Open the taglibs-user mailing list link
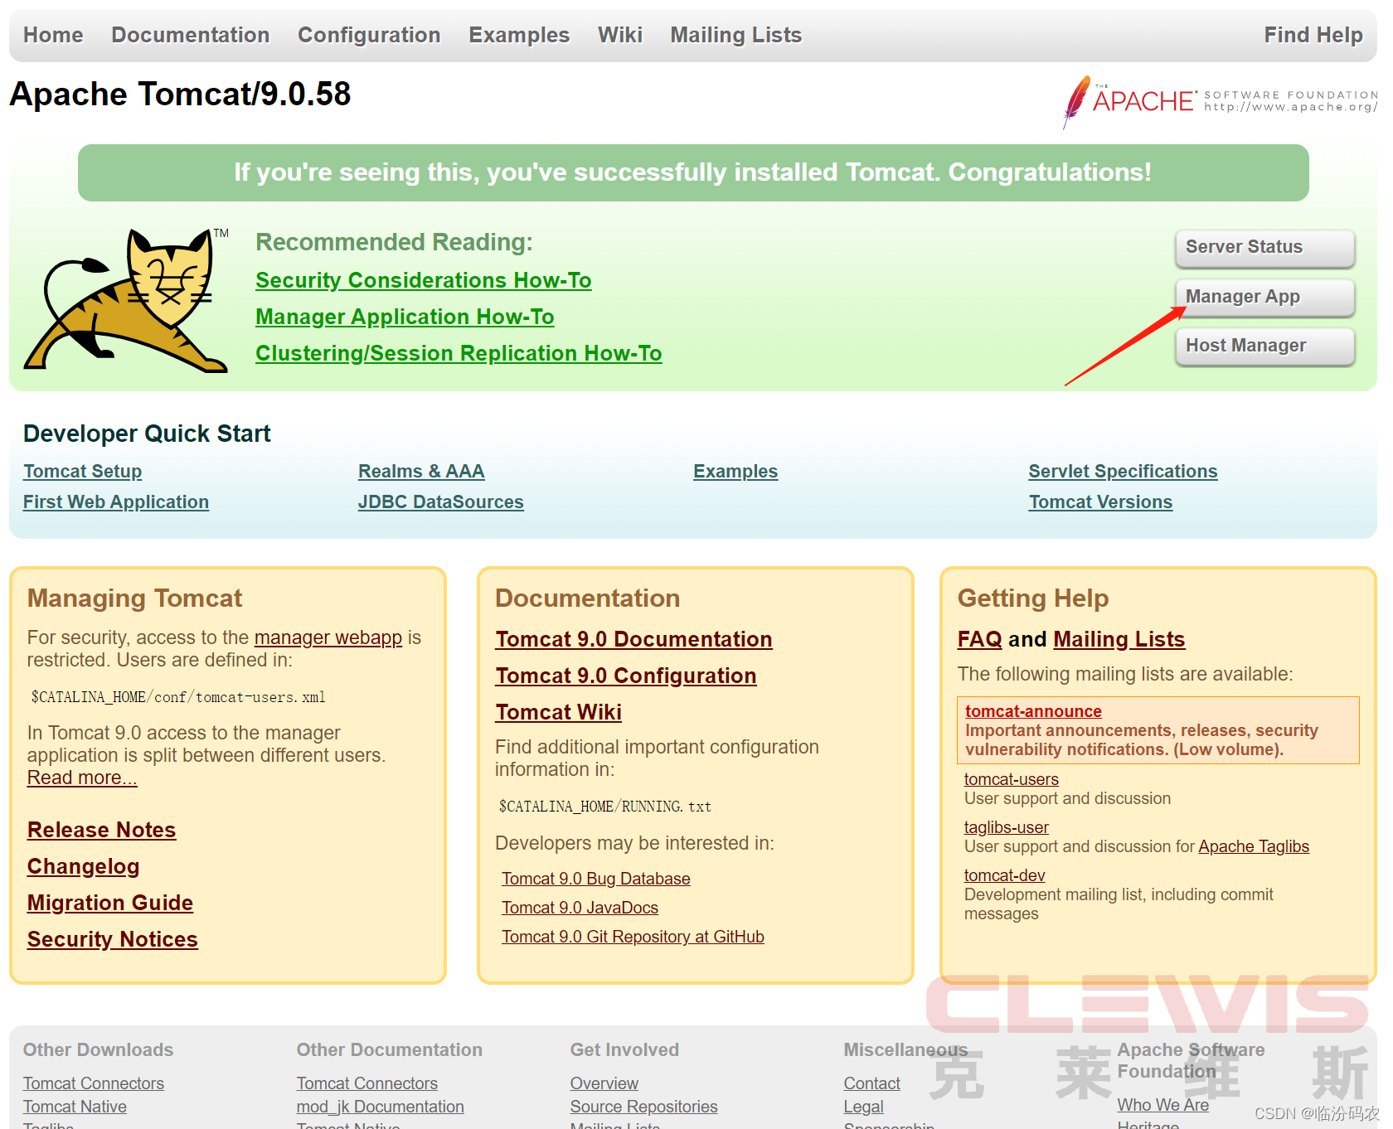 1007,827
